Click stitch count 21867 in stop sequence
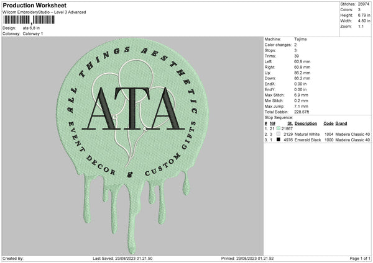The image size is (373, 263). tap(287, 128)
